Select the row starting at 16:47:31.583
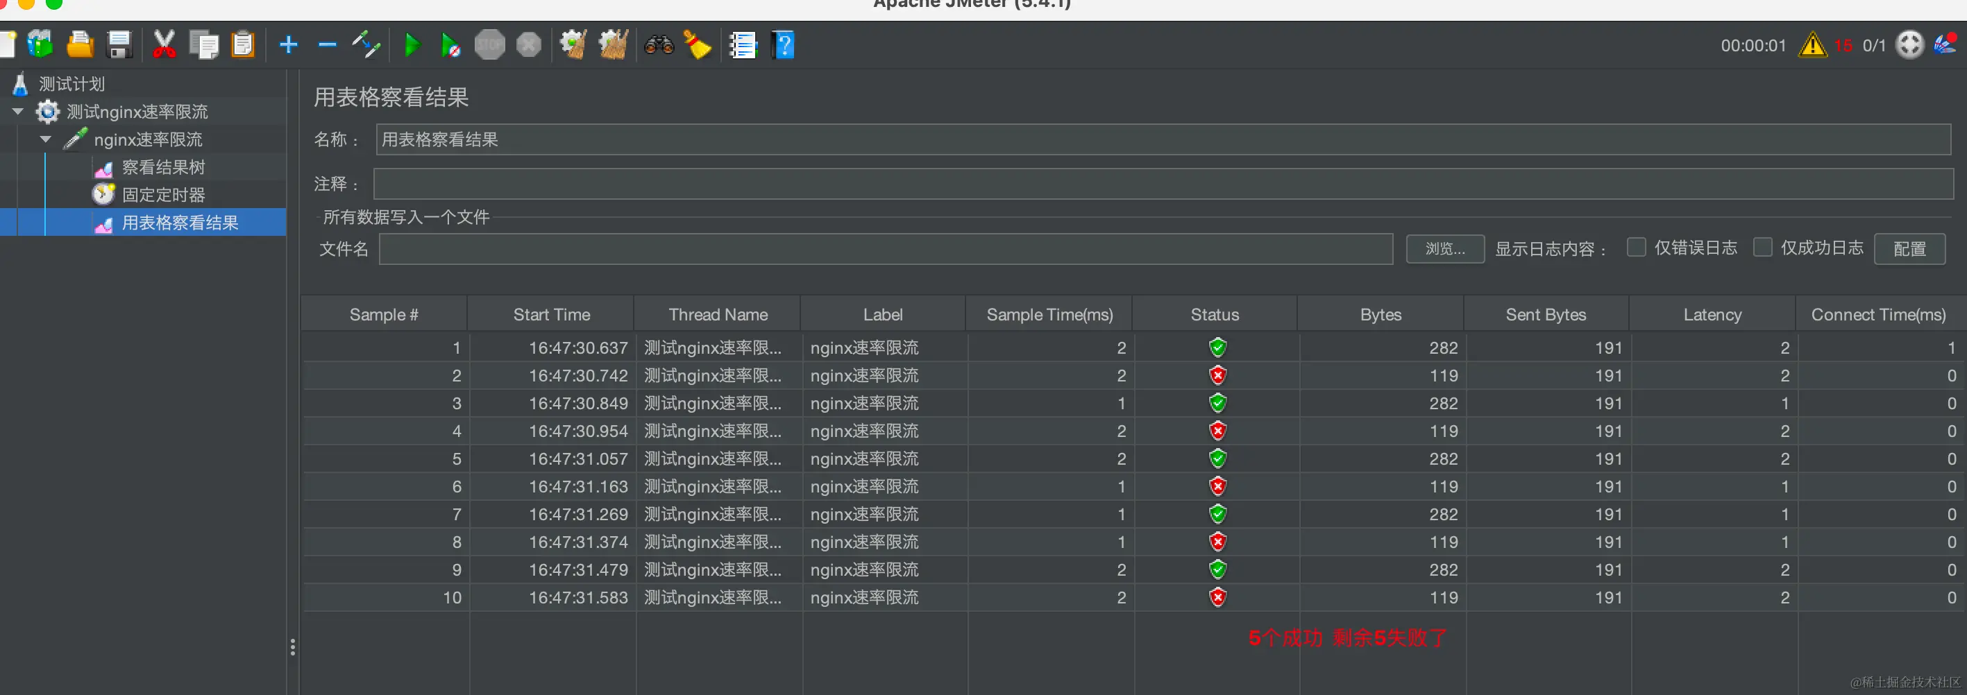Image resolution: width=1967 pixels, height=695 pixels. [1134, 597]
